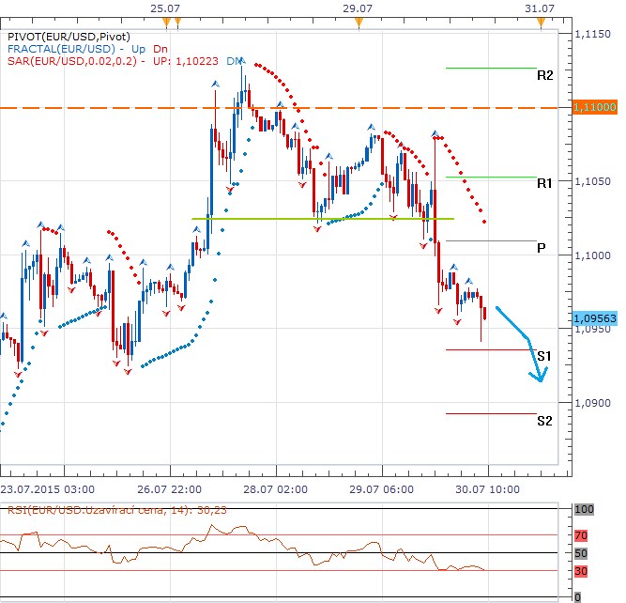Click the 1,1150 price axis value
The width and height of the screenshot is (626, 603).
(592, 34)
